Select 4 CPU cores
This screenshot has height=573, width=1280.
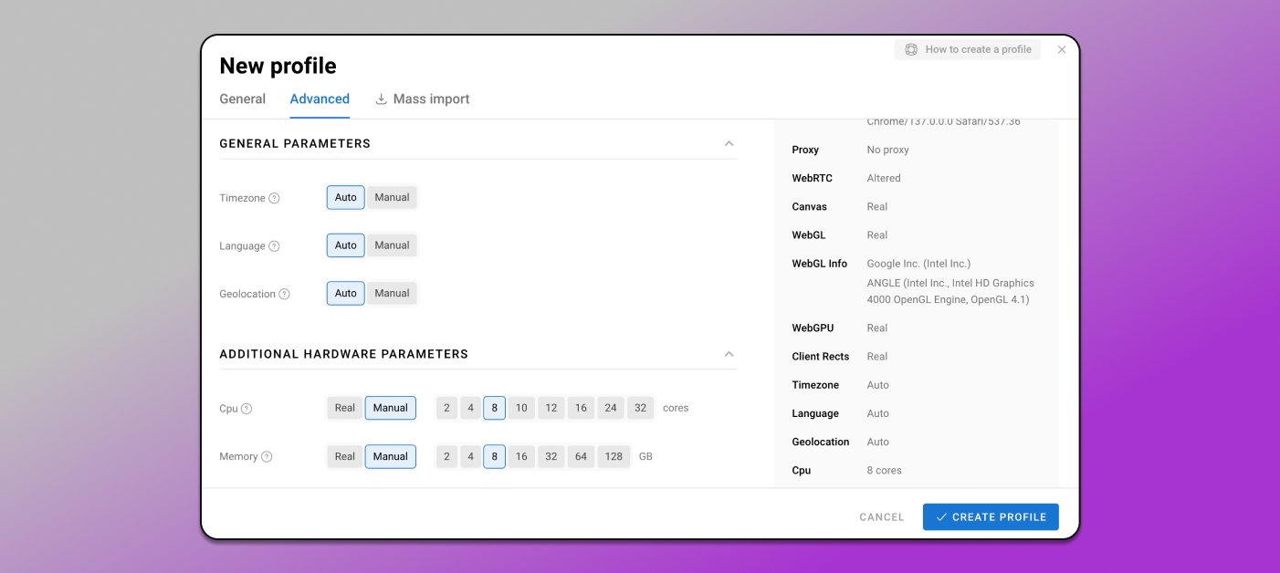pyautogui.click(x=470, y=408)
